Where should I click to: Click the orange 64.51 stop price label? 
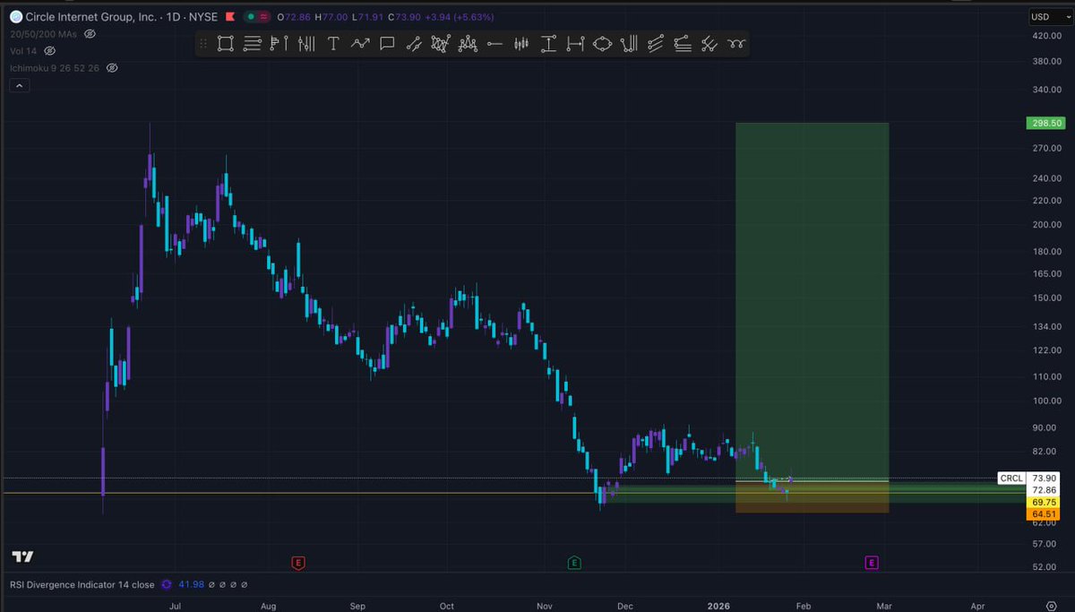click(1044, 514)
